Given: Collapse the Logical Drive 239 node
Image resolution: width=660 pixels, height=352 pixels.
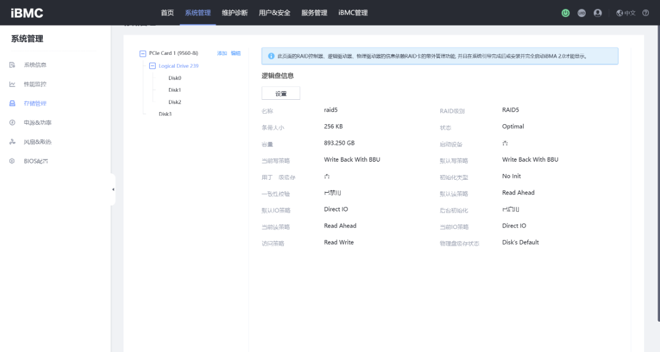Looking at the screenshot, I should [x=152, y=66].
